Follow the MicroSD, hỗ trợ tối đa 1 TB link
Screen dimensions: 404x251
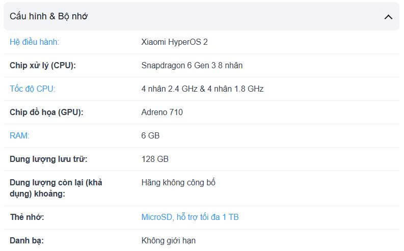(x=190, y=217)
